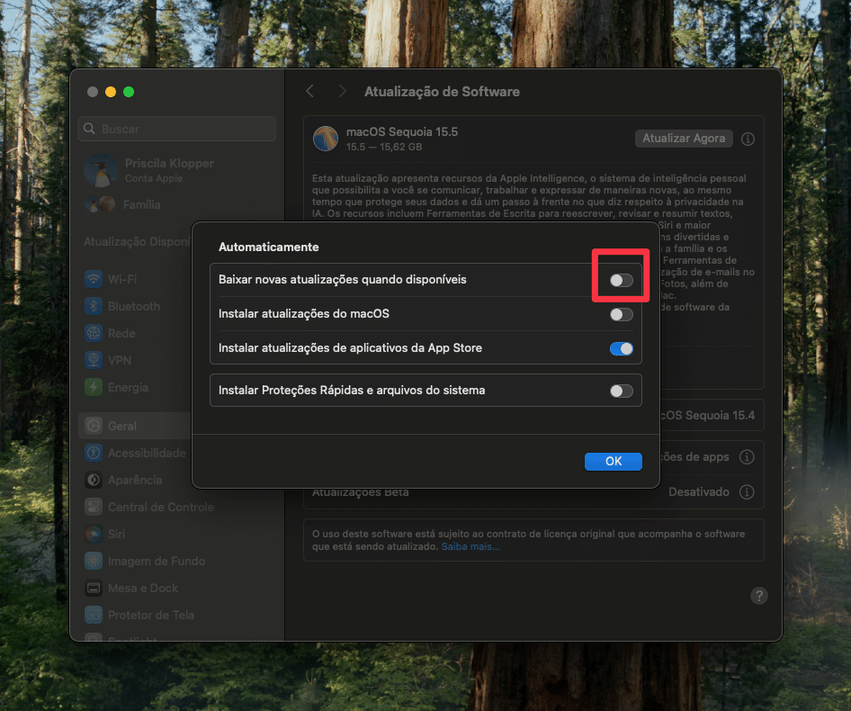851x711 pixels.
Task: Click the Acessibilidade icon
Action: coord(94,453)
